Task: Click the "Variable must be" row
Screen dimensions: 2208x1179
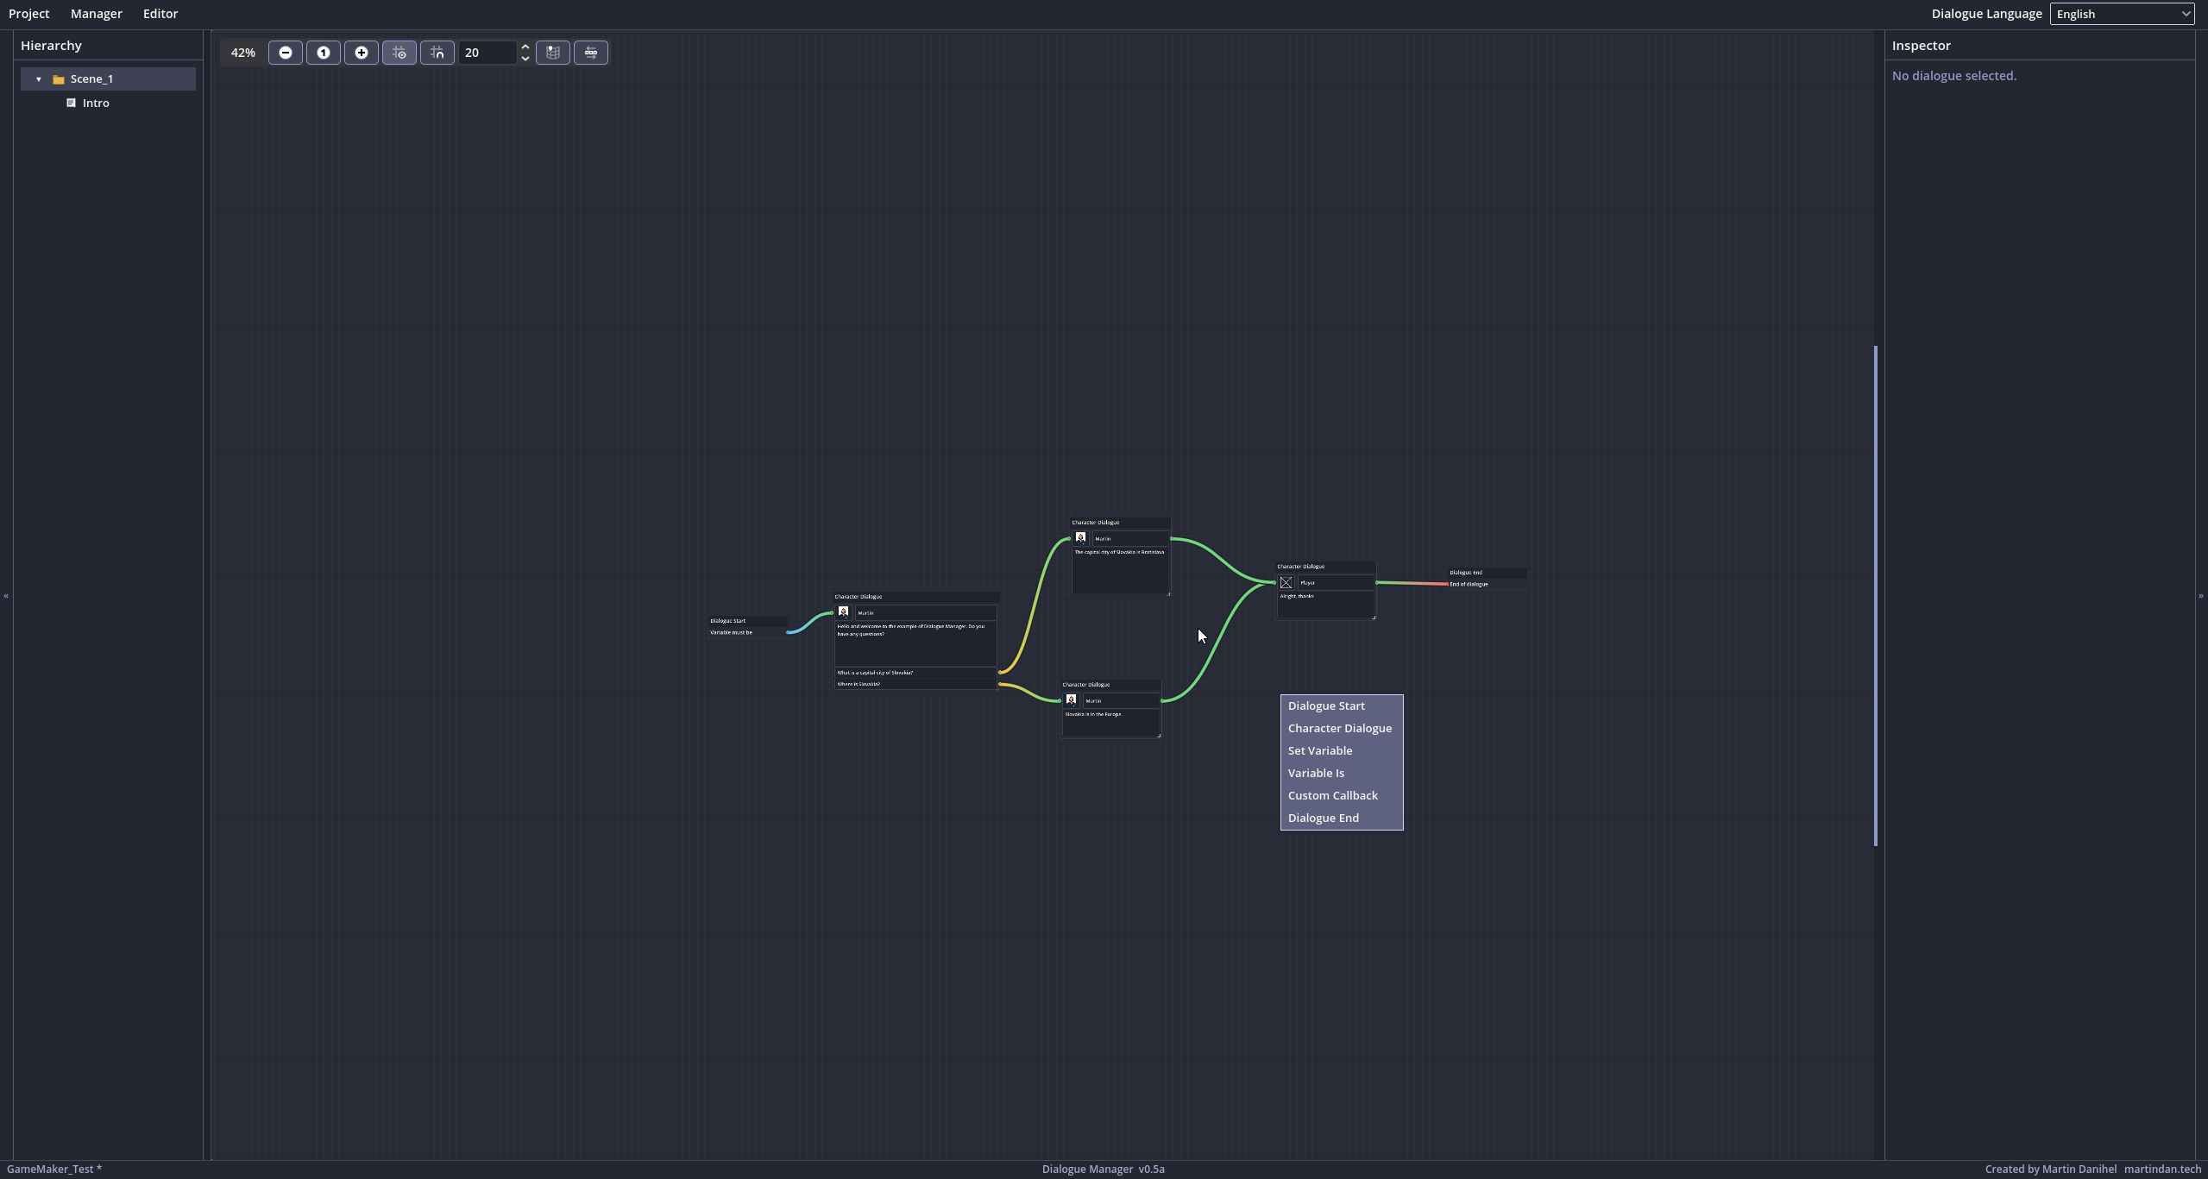Action: click(748, 633)
